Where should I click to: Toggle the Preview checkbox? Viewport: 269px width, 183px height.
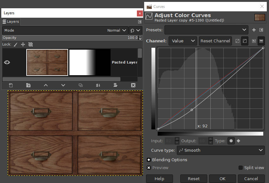pyautogui.click(x=149, y=168)
